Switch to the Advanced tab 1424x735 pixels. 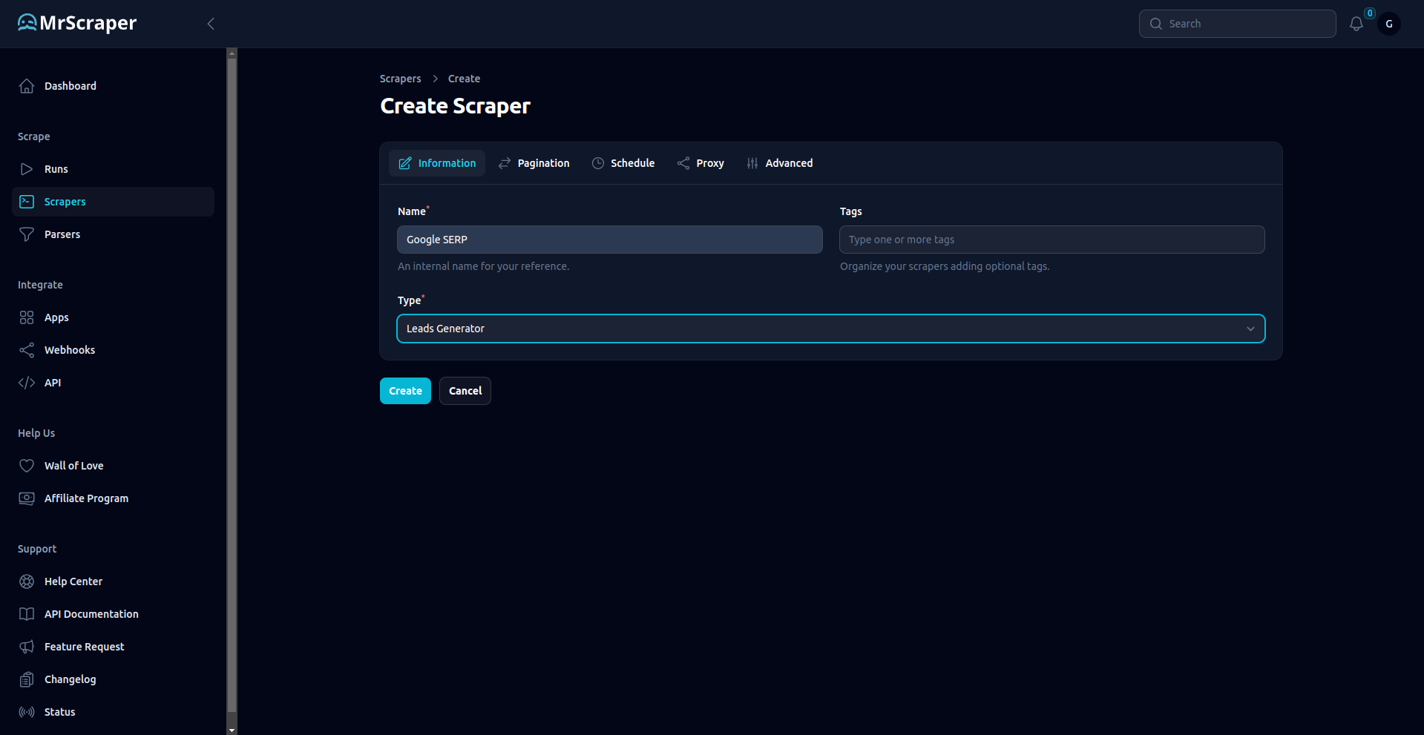coord(779,163)
